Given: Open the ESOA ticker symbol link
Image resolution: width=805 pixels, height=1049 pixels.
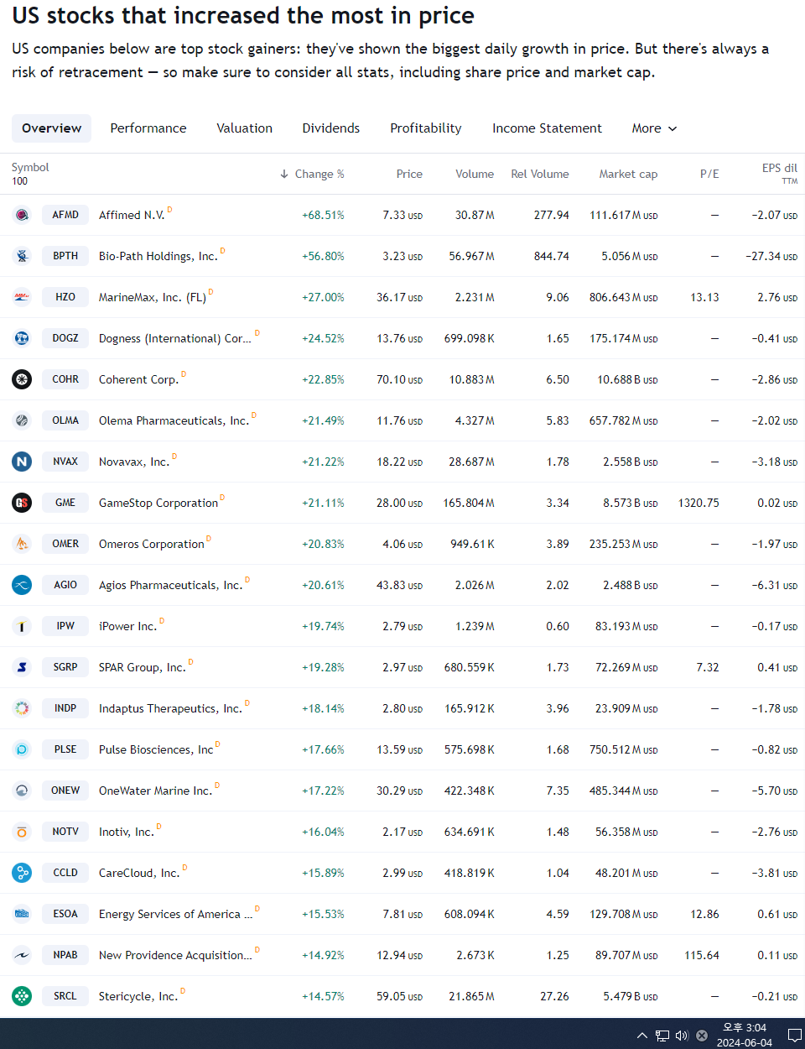Looking at the screenshot, I should (65, 914).
